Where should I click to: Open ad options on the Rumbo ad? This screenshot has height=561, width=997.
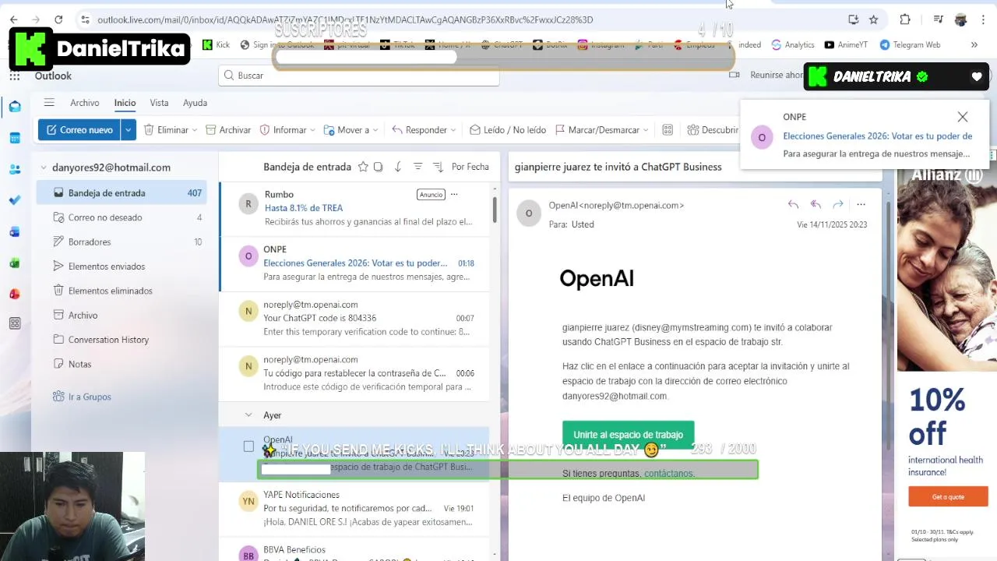[x=454, y=194]
